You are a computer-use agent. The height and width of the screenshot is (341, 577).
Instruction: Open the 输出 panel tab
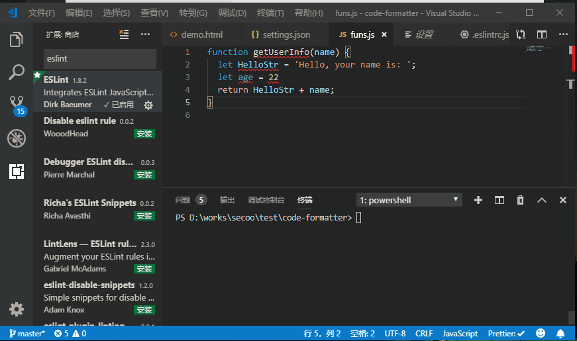click(227, 200)
